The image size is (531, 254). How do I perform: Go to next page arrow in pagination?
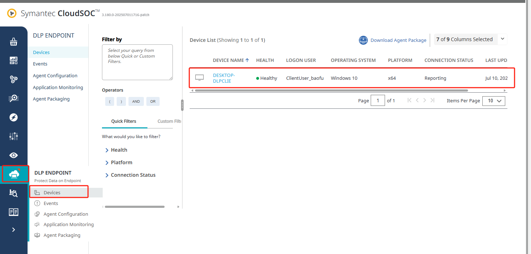tap(425, 100)
